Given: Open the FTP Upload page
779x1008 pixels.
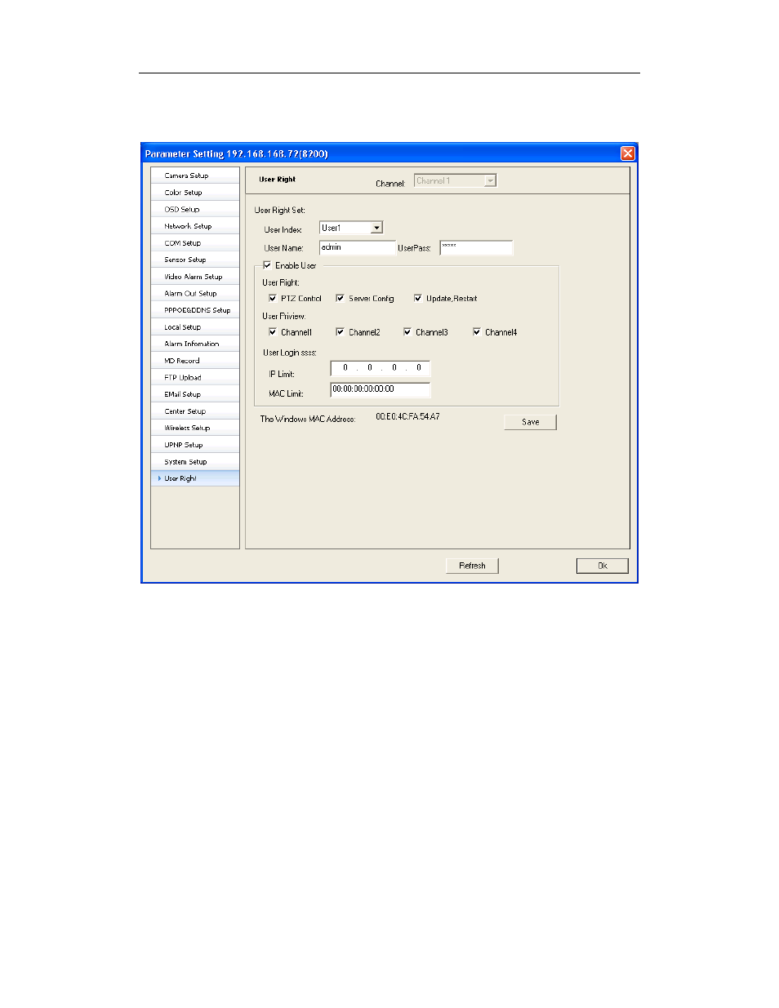Looking at the screenshot, I should pos(195,377).
